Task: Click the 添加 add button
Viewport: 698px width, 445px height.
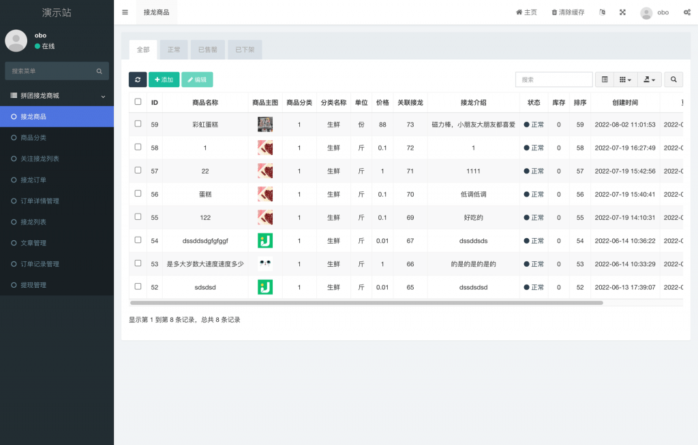Action: pos(164,80)
